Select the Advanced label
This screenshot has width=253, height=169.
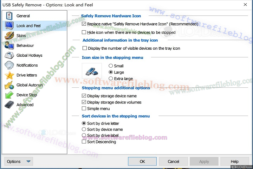(25, 105)
